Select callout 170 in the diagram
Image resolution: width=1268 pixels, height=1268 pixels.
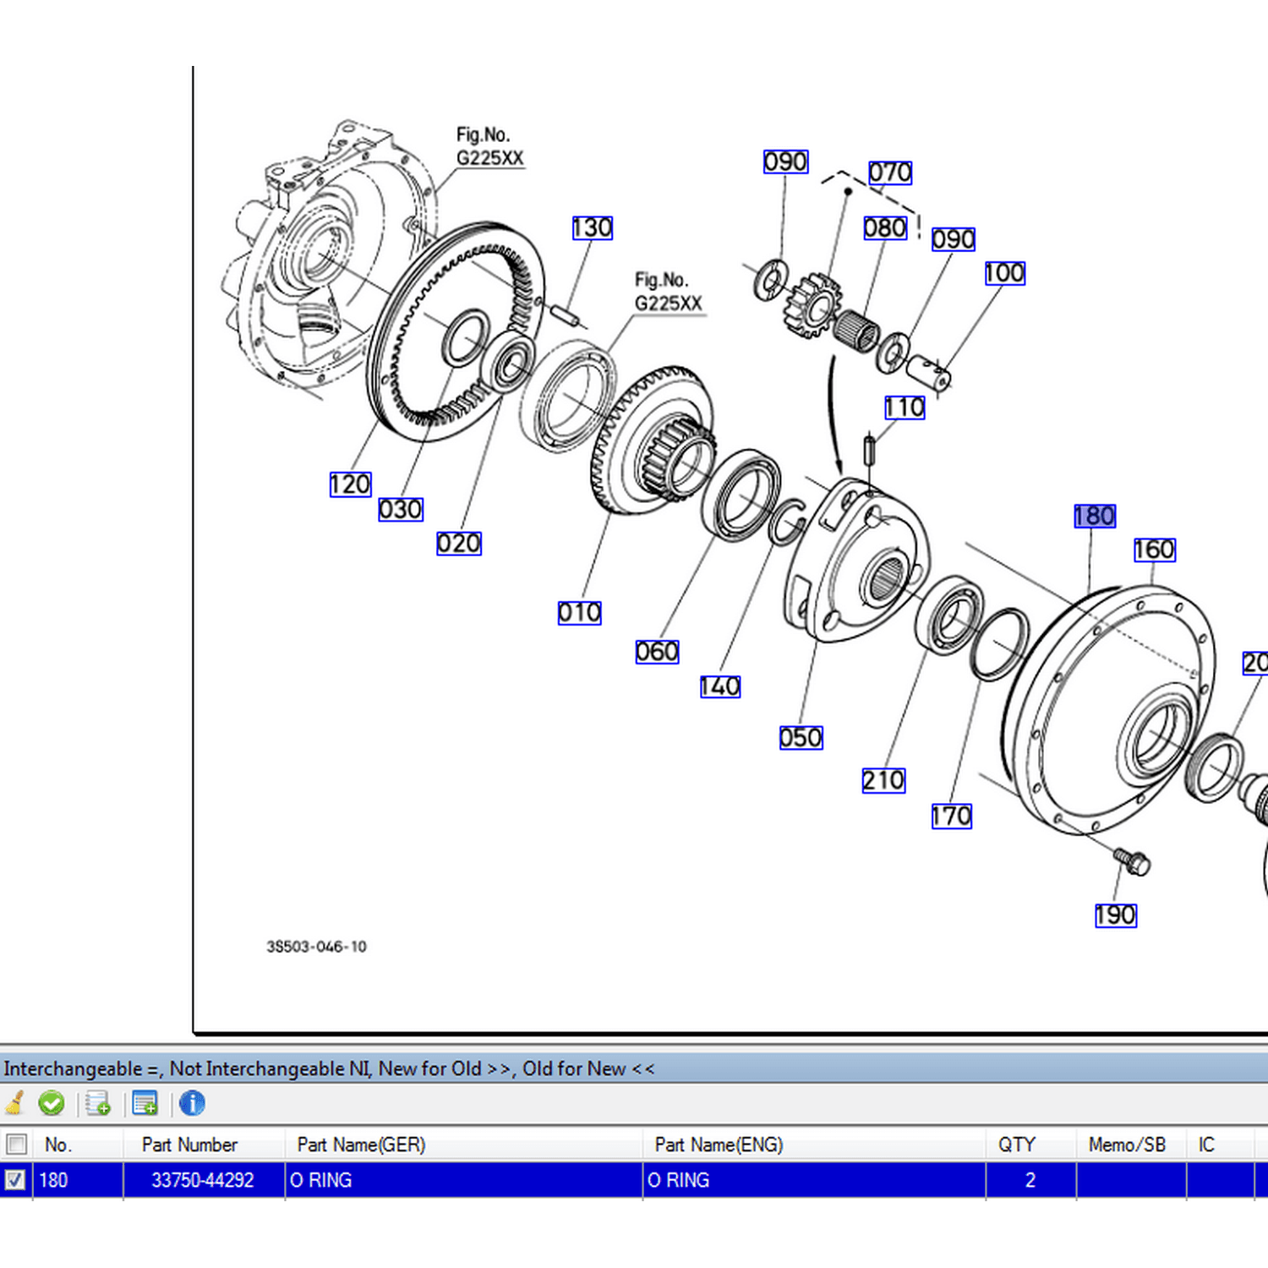click(952, 817)
